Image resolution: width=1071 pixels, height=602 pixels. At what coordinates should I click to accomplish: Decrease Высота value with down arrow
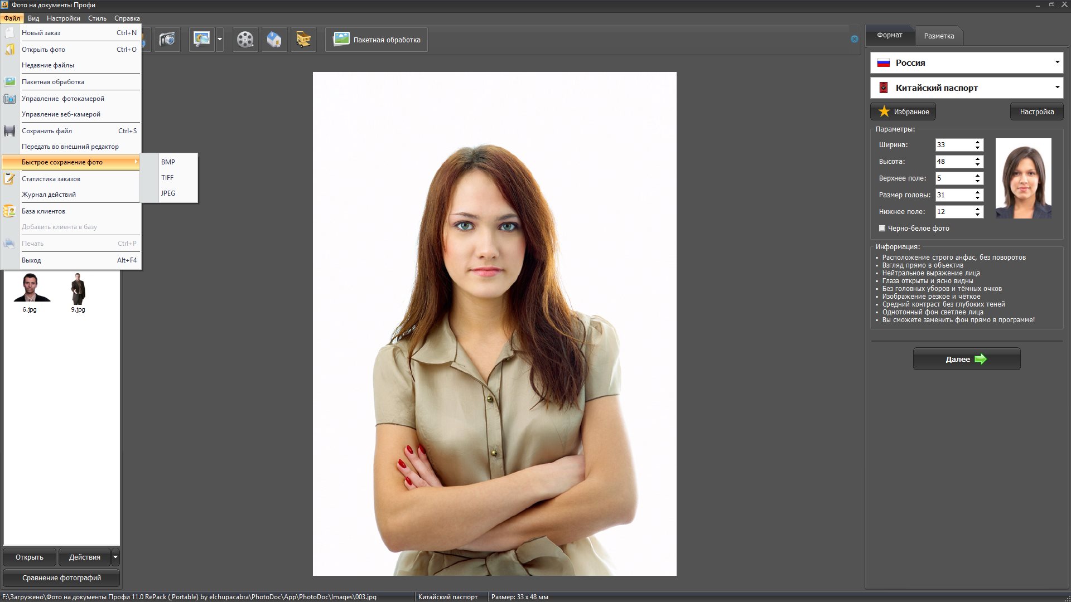[x=977, y=164]
